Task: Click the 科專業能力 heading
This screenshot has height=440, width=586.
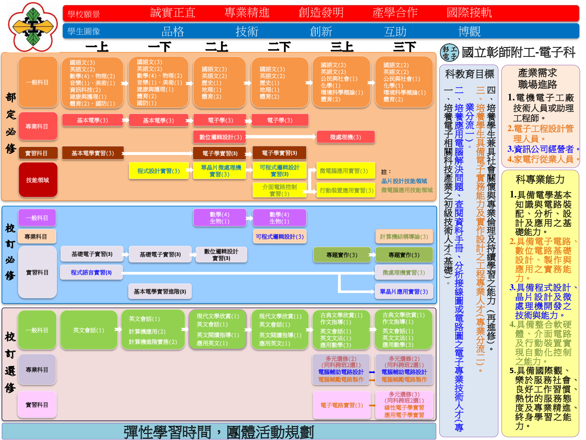Action: coord(540,179)
